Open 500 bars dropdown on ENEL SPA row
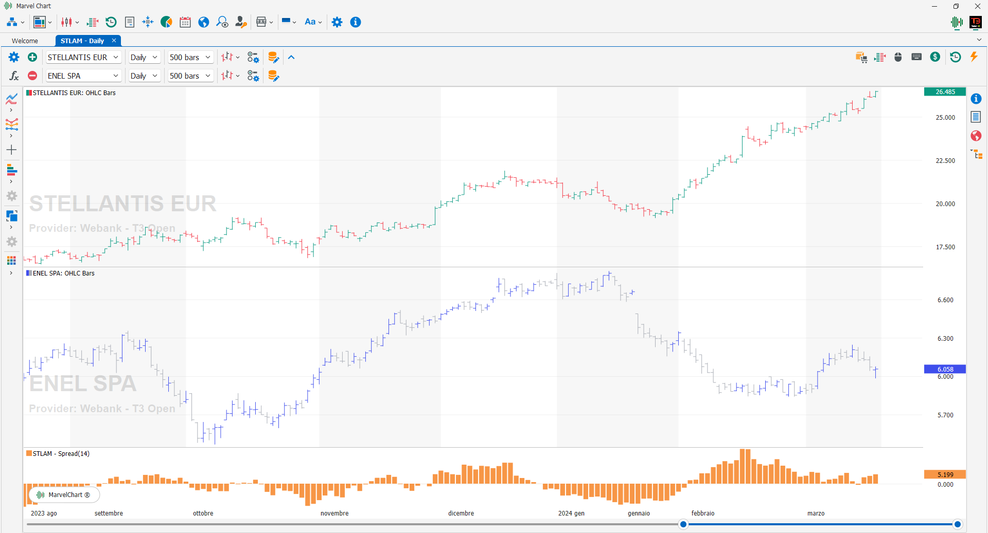This screenshot has height=533, width=988. 190,76
